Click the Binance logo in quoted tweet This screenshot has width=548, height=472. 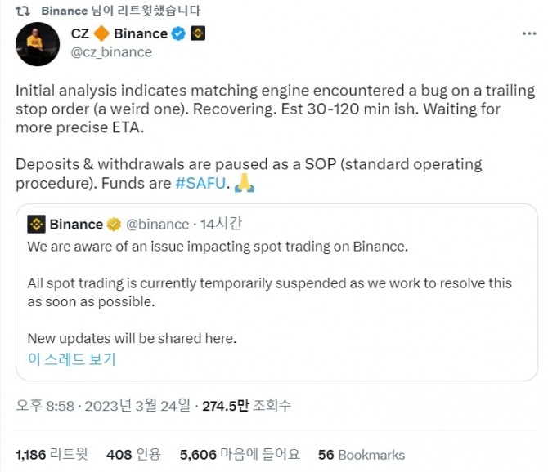[x=36, y=224]
